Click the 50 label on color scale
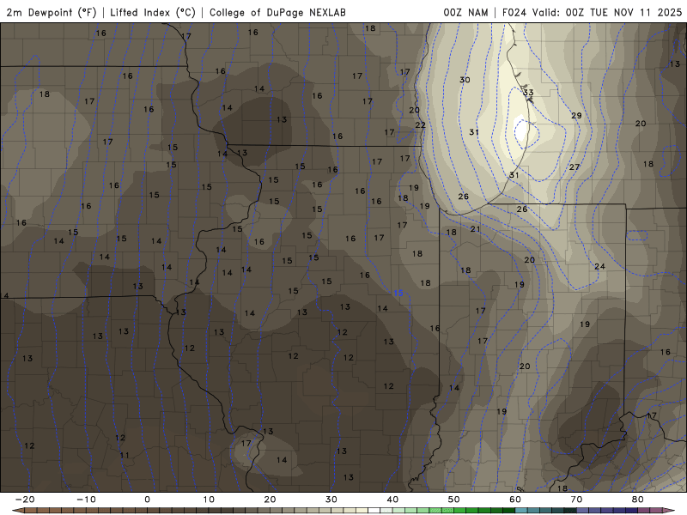The image size is (687, 515). pyautogui.click(x=454, y=500)
